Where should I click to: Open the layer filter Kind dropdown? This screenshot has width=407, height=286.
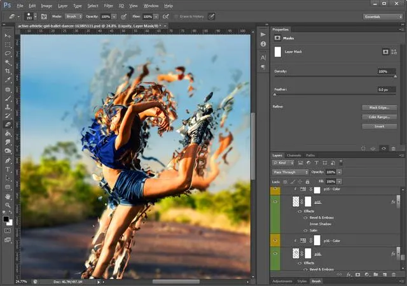click(x=283, y=163)
